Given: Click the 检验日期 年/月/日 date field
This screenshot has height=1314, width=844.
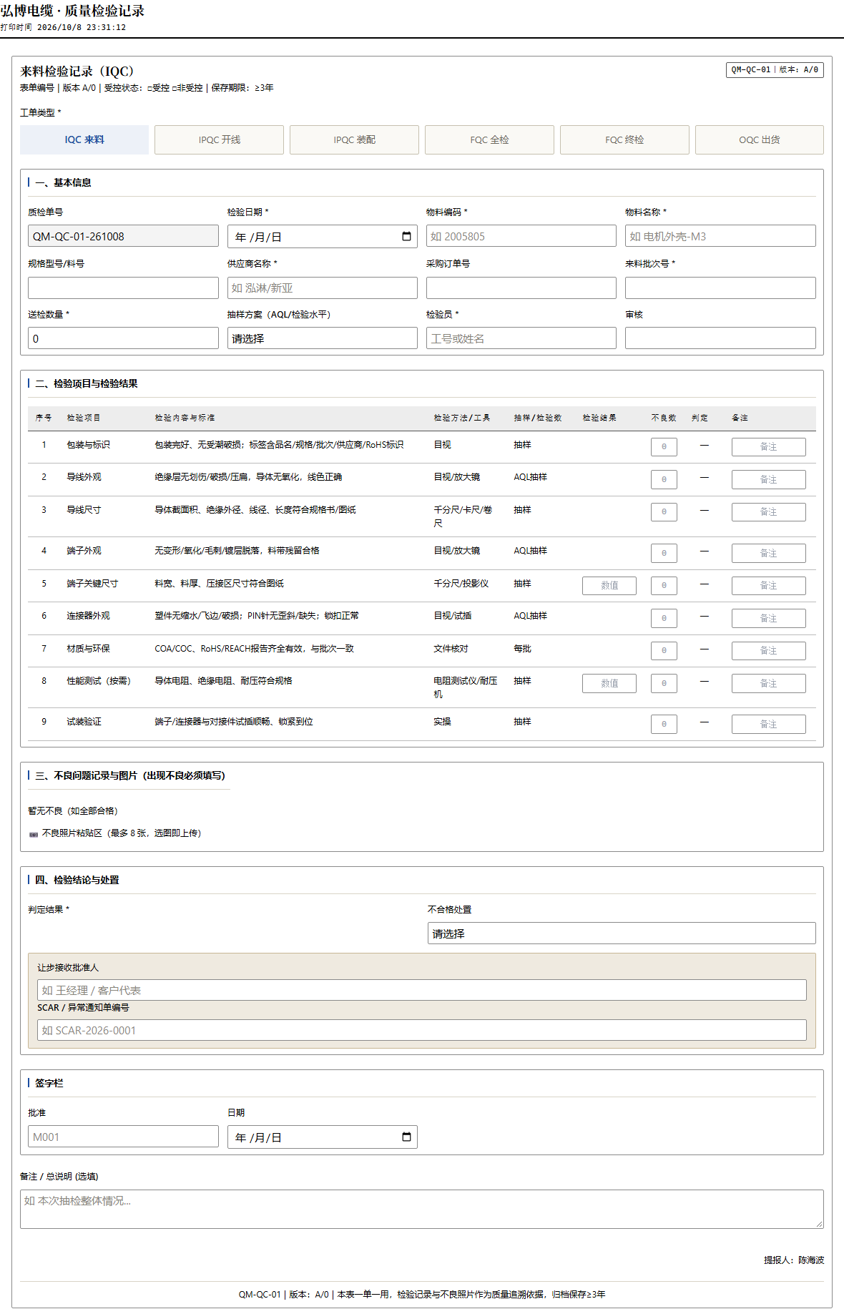Looking at the screenshot, I should coord(323,237).
